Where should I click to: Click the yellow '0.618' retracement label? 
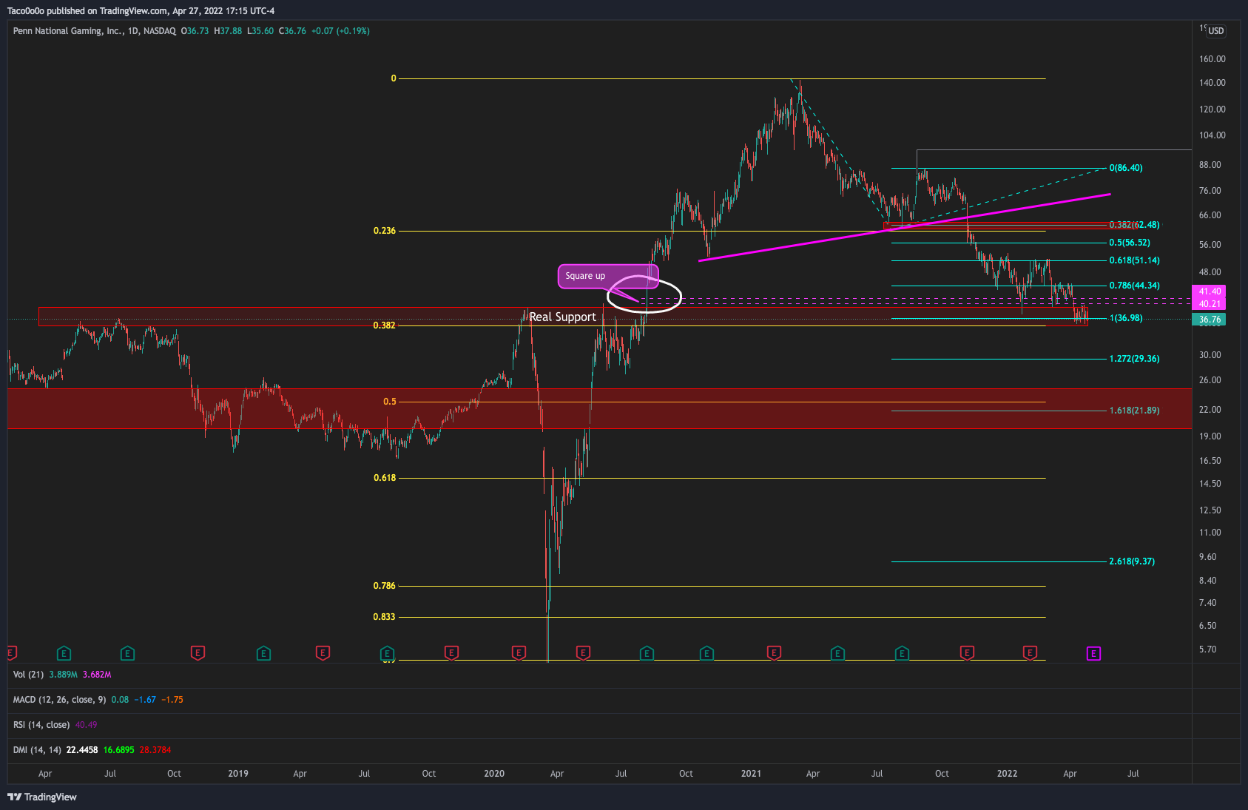pos(384,478)
